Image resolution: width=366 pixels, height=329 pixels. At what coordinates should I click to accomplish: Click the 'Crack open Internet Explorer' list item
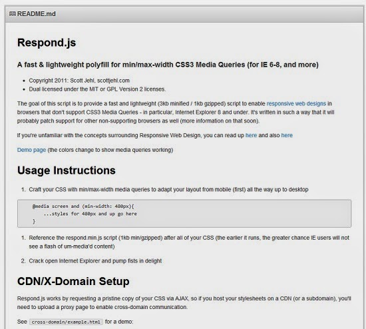point(95,261)
